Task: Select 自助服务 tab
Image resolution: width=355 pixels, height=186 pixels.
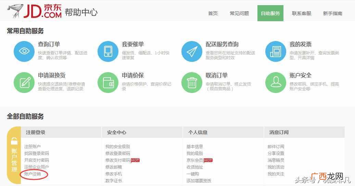Action: click(270, 13)
